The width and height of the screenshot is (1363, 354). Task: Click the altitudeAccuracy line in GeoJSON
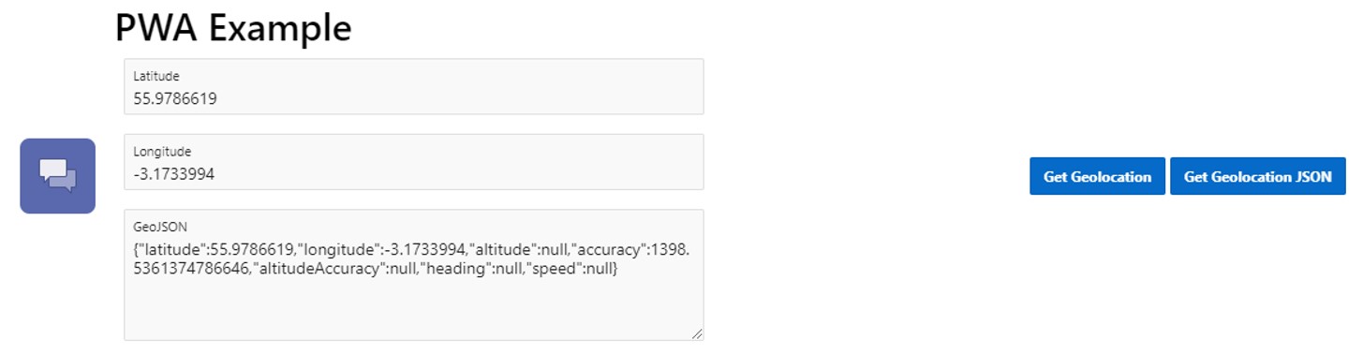[376, 269]
